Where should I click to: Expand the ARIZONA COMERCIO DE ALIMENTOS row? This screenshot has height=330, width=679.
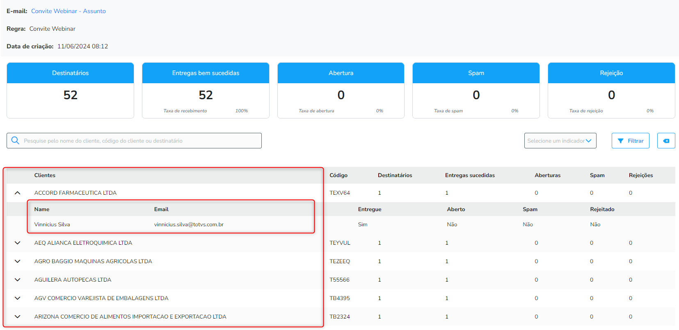tap(17, 316)
